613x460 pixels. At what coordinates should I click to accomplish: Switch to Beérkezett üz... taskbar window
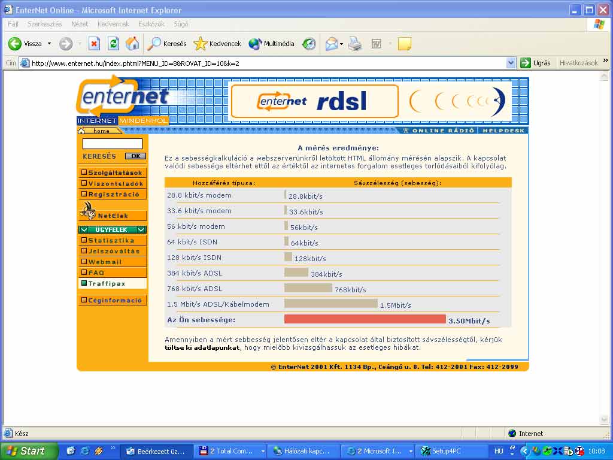pos(156,451)
